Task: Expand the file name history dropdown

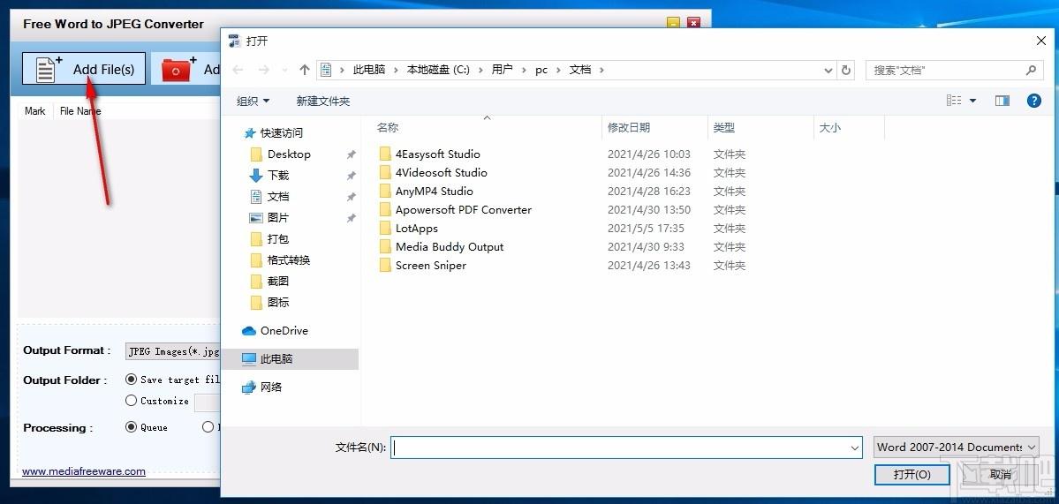Action: coord(856,448)
